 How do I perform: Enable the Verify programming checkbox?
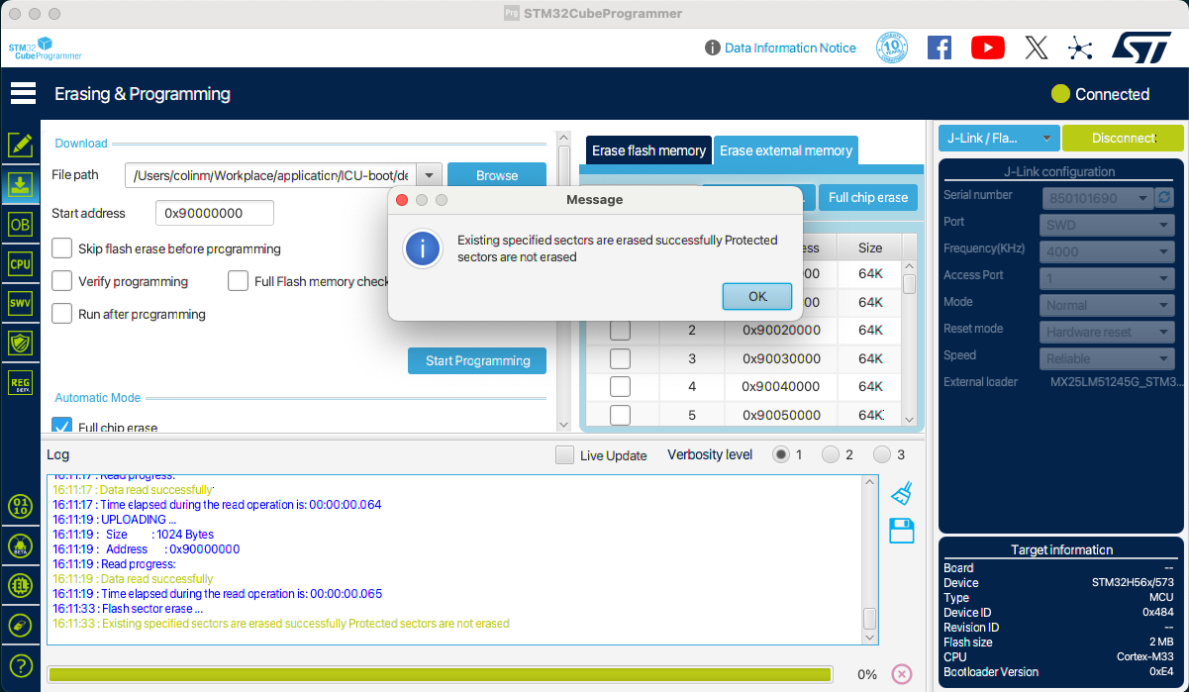pos(62,281)
